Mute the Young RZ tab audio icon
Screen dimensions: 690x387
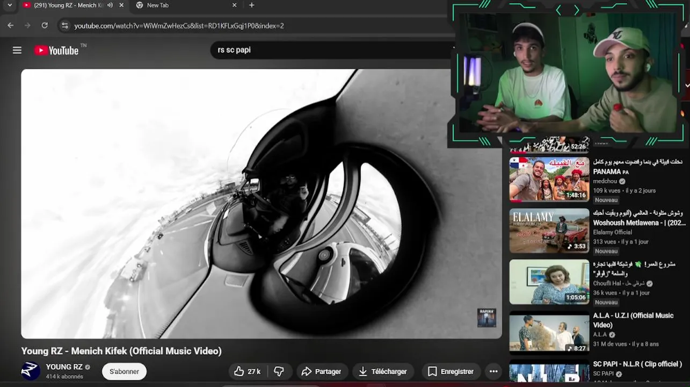(110, 5)
